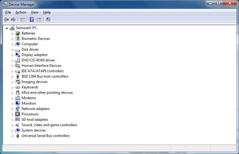This screenshot has height=154, width=239.
Task: Click the Batteries category icon
Action: pos(18,33)
